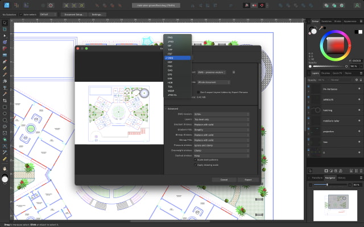Uncheck Apply drawing scale option
Image resolution: width=364 pixels, height=227 pixels.
195,165
